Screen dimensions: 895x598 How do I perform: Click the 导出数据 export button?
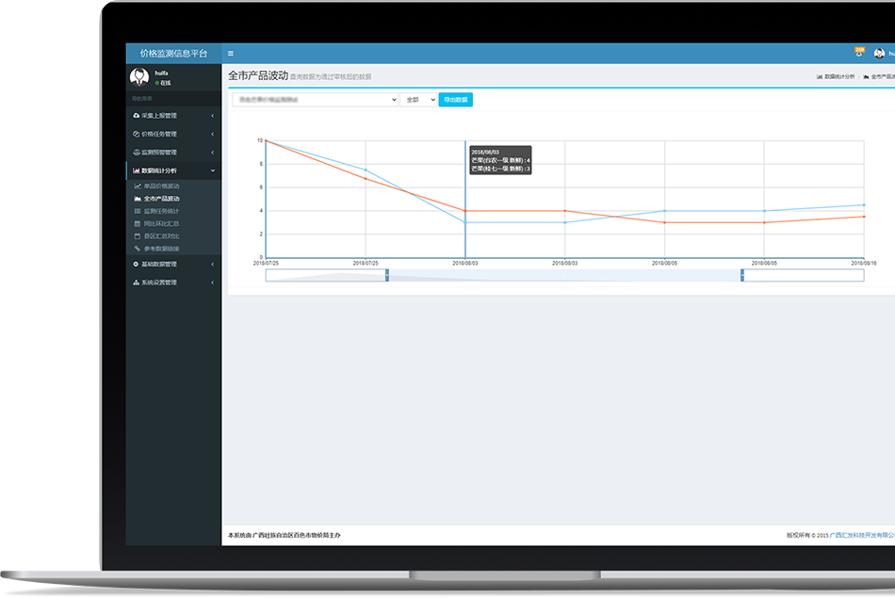click(x=455, y=100)
